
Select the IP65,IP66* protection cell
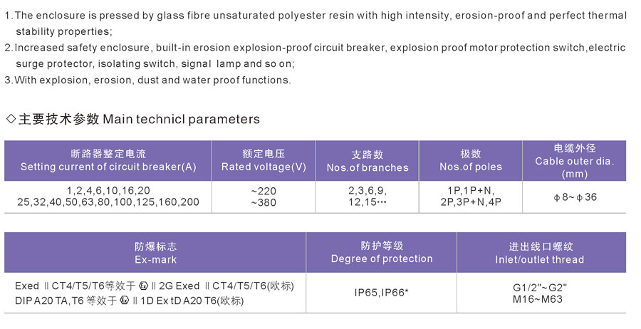pyautogui.click(x=382, y=293)
